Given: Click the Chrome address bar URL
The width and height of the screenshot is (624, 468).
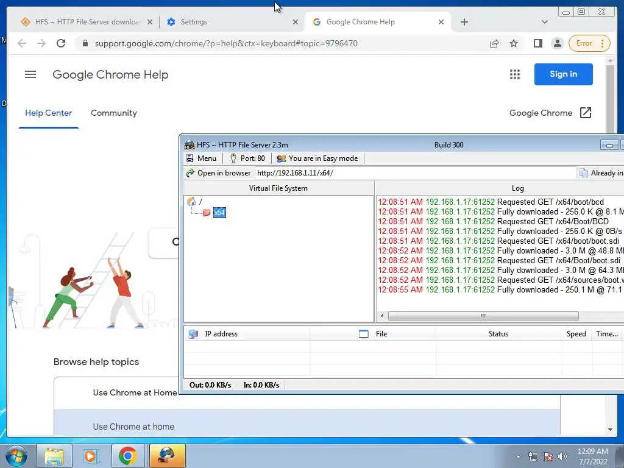Looking at the screenshot, I should (226, 43).
